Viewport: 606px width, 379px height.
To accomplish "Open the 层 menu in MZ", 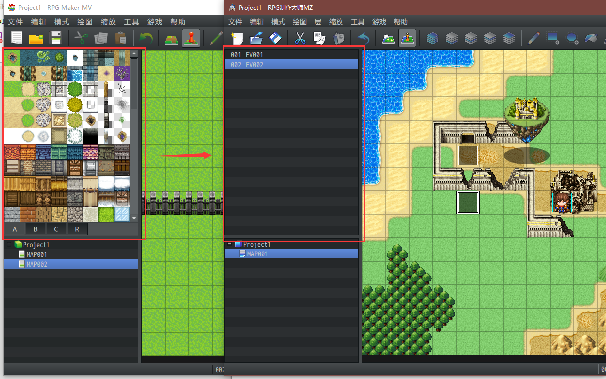I will 318,22.
